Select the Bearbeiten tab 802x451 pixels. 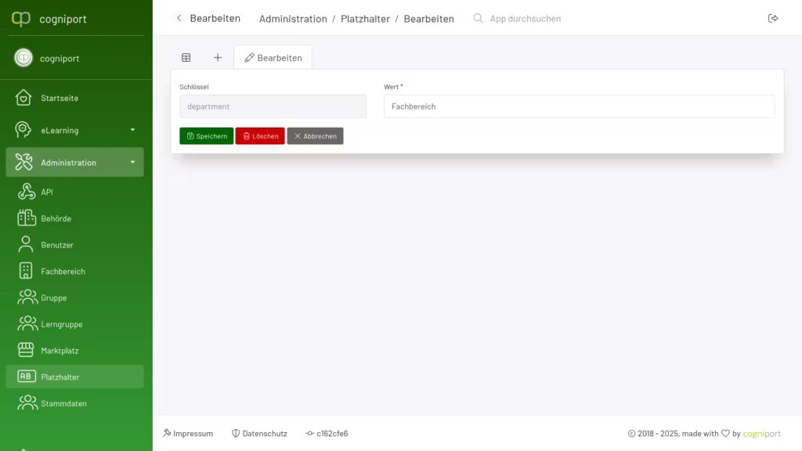(x=273, y=57)
